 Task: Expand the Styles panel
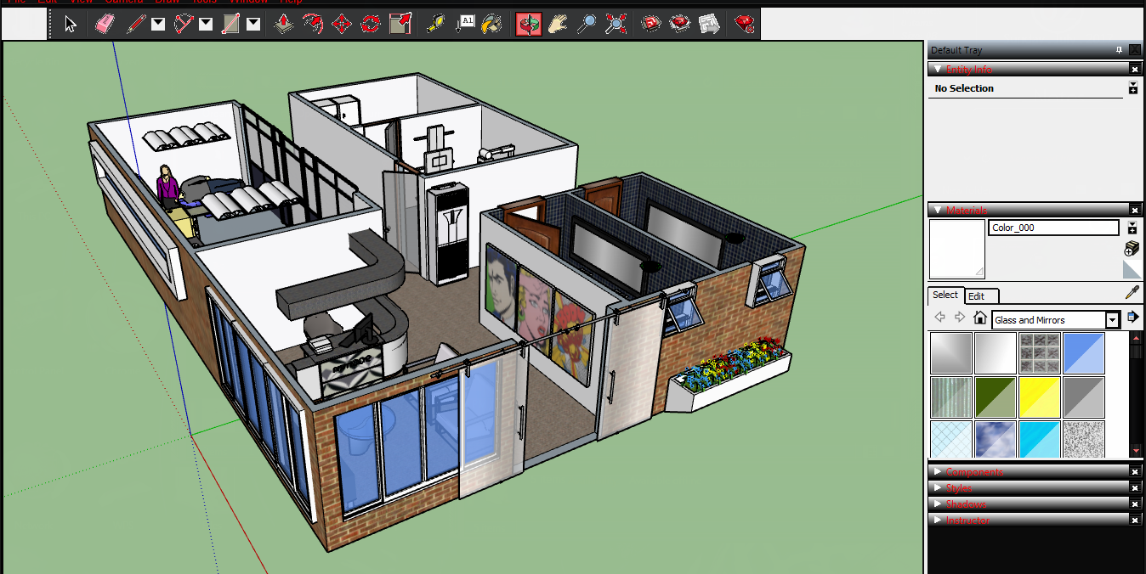click(937, 487)
